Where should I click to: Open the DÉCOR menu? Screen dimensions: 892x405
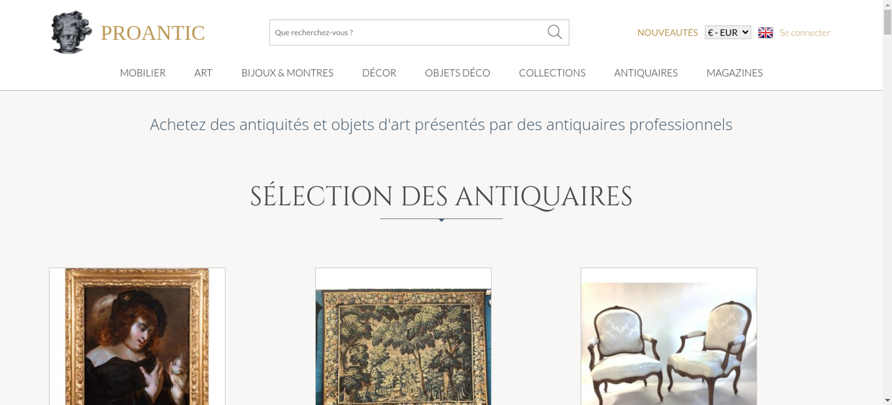(x=379, y=73)
